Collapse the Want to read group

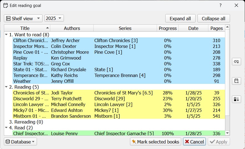6,35
